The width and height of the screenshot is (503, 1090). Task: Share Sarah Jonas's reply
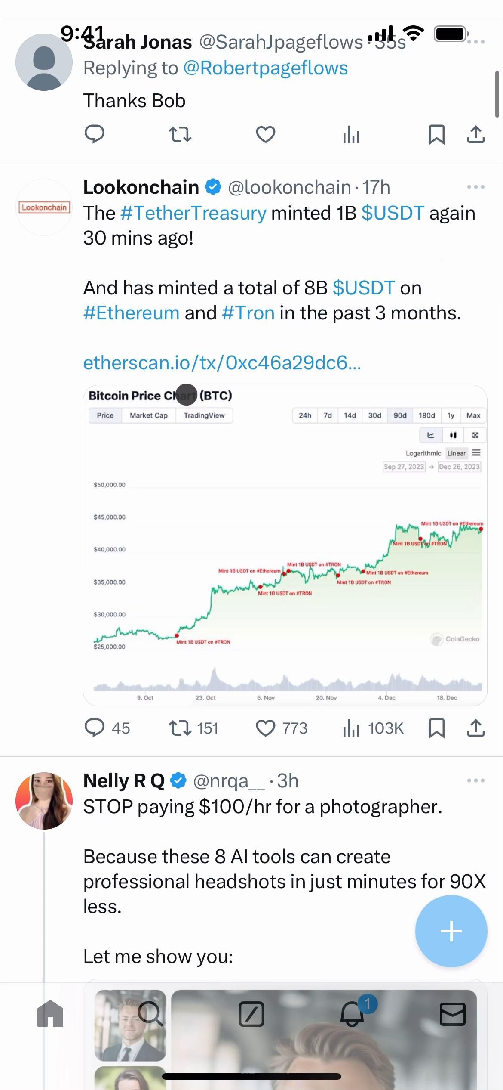pyautogui.click(x=475, y=135)
